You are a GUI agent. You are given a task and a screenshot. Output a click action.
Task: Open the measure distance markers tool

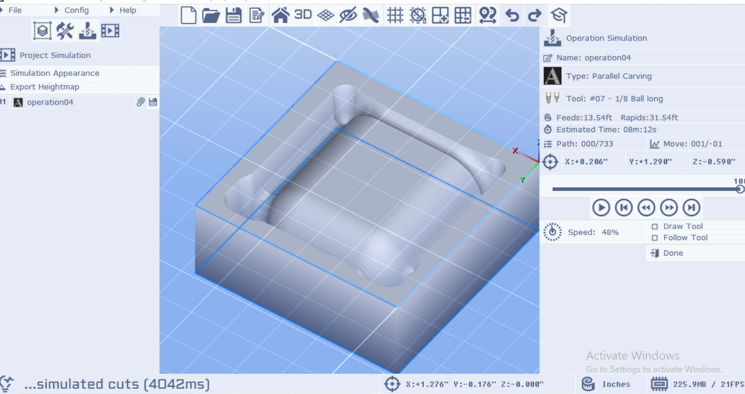[x=487, y=15]
